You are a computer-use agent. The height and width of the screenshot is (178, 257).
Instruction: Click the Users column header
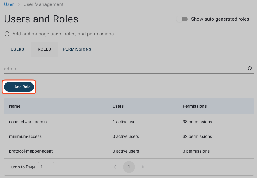pyautogui.click(x=118, y=106)
